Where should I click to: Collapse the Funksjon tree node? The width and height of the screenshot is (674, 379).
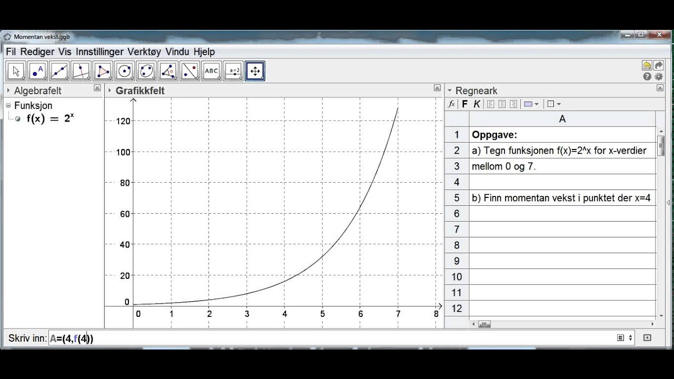(x=8, y=105)
